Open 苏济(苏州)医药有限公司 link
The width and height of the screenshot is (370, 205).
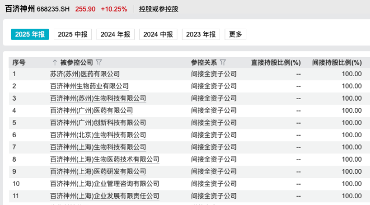[85, 74]
